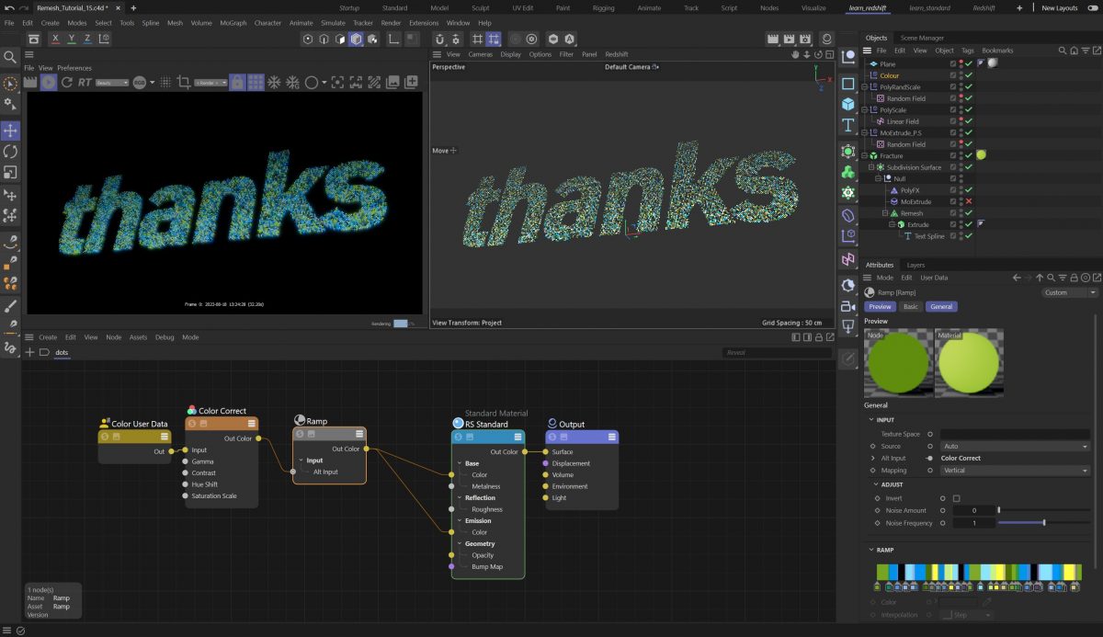Open the Mapping dropdown set to Vertical

pyautogui.click(x=1015, y=471)
